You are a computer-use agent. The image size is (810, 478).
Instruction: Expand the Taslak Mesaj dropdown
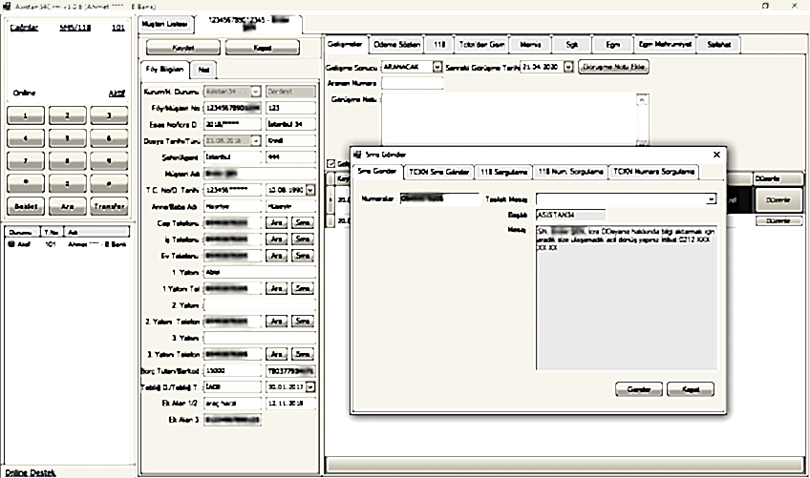[x=712, y=199]
